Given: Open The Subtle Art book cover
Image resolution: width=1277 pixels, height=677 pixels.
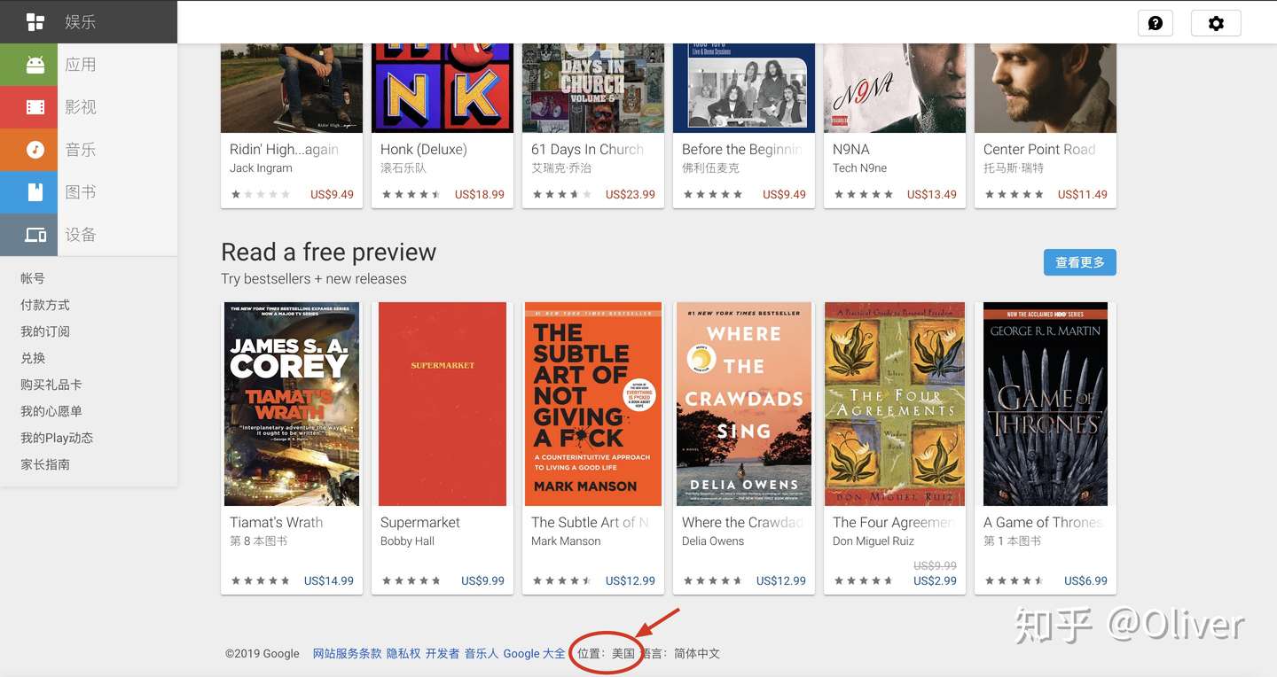Looking at the screenshot, I should point(593,404).
